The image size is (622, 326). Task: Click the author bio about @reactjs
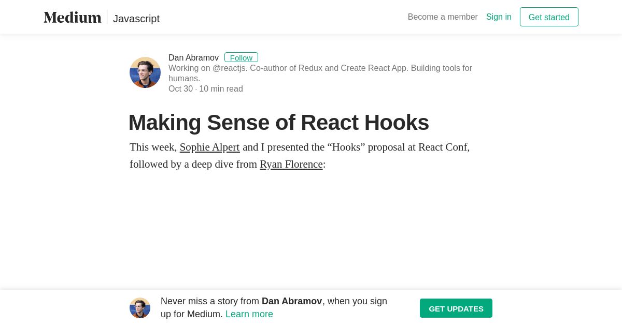coord(320,73)
